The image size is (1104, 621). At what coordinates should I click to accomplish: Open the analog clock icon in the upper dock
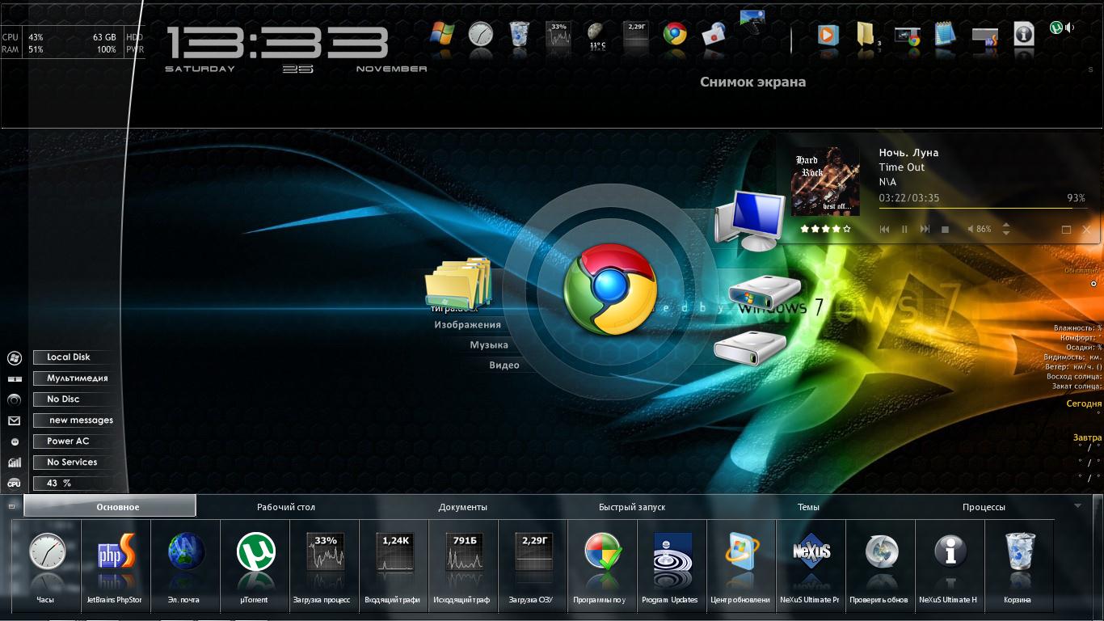[480, 34]
